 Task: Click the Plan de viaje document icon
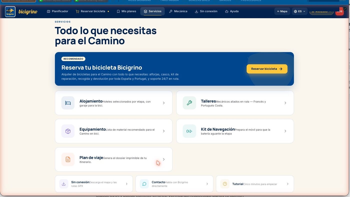pyautogui.click(x=68, y=159)
